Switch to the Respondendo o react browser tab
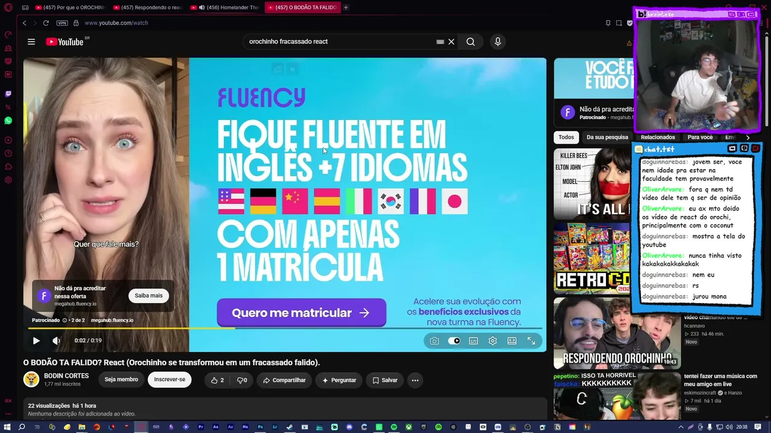771x433 pixels. 147,7
